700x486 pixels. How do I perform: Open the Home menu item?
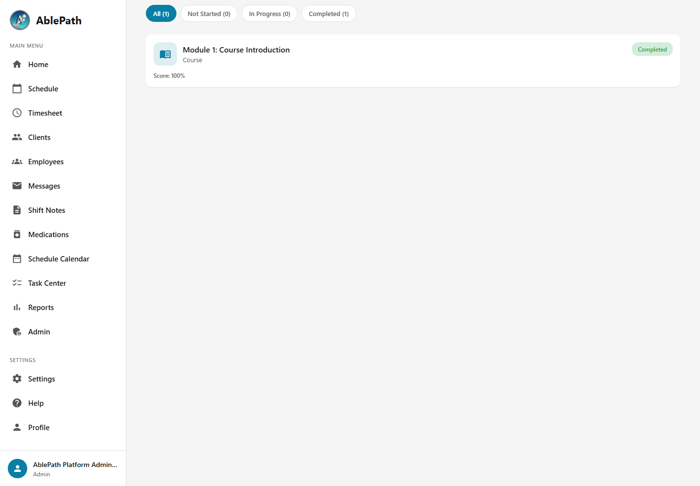(x=63, y=64)
